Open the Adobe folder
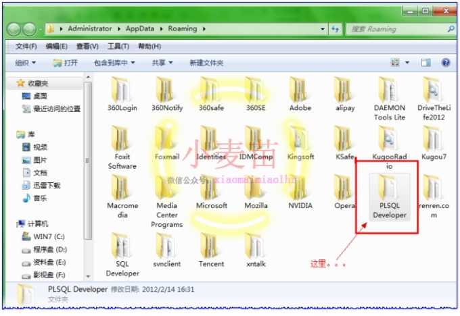Viewport: 460px width, 316px height. [x=300, y=95]
